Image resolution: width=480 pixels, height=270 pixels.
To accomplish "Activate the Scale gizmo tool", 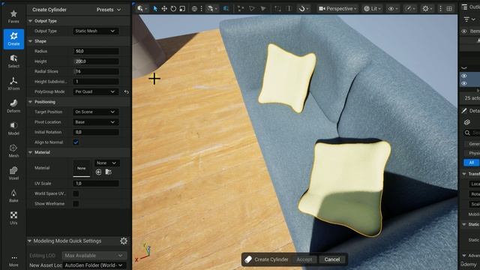I will (182, 9).
